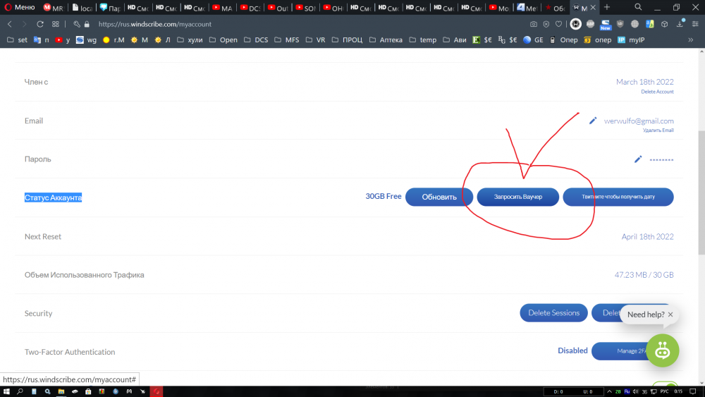
Task: Click the Твитните чтобы получить дату button
Action: [618, 197]
